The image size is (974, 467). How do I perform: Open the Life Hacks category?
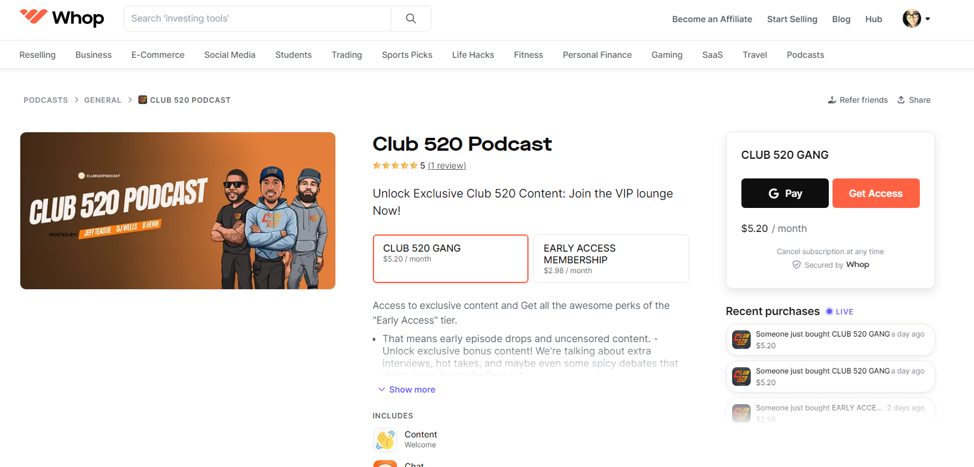click(473, 55)
